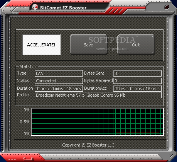This screenshot has width=177, height=162.
Task: Select the Type field showing LAN
Action: click(x=59, y=73)
